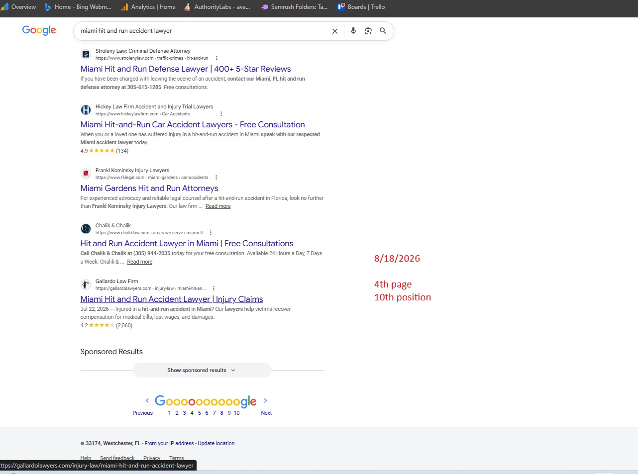The image size is (638, 474).
Task: Click Gallardo Law Firm site favicon
Action: [86, 284]
